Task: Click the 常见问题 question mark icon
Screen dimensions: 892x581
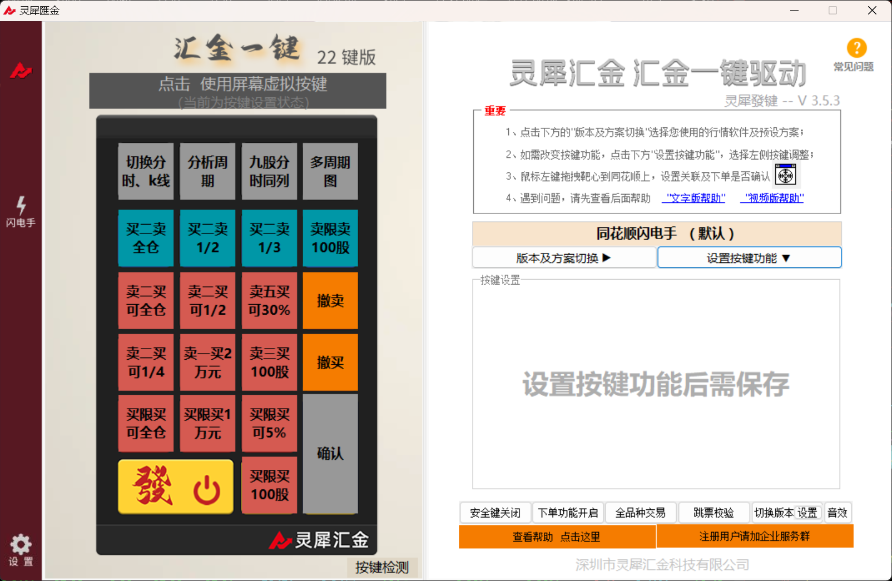Action: point(856,48)
